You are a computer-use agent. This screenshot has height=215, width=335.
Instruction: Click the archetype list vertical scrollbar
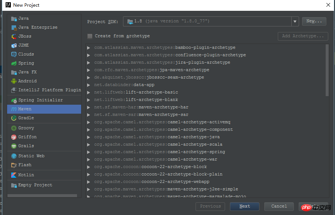(x=327, y=70)
